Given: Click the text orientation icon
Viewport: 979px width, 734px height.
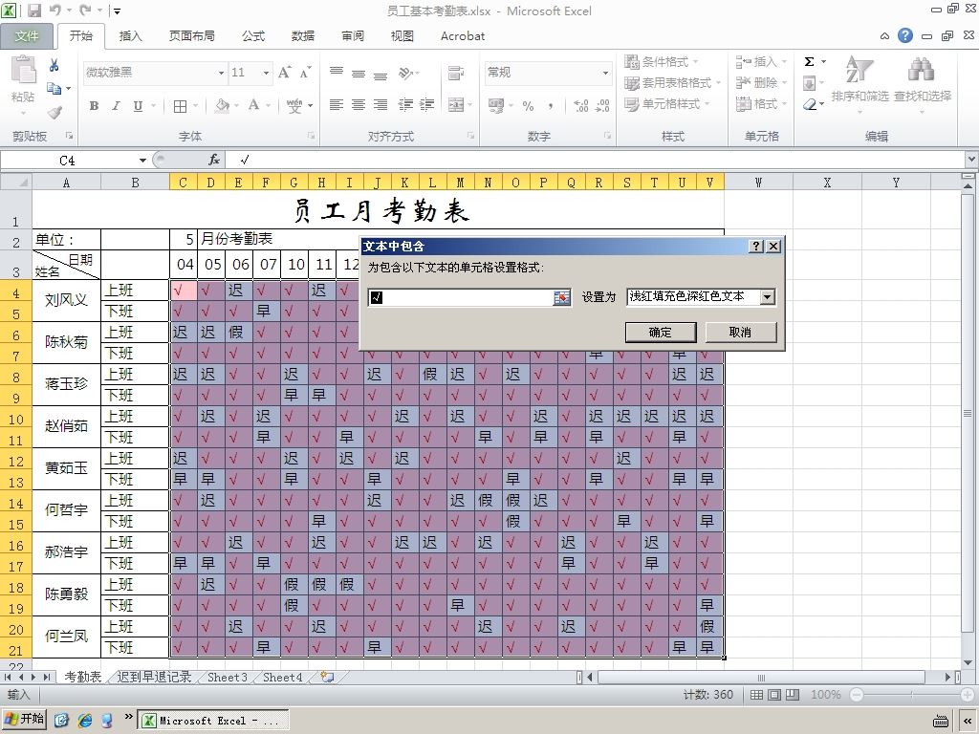Looking at the screenshot, I should pos(405,73).
